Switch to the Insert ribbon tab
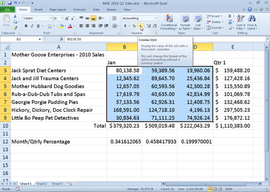 tap(38, 10)
